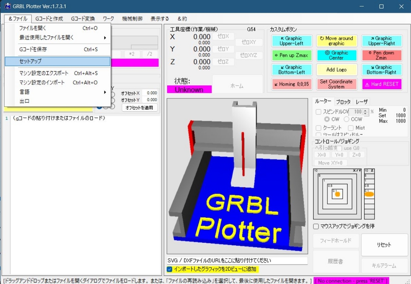Expand the 言語 language submenu
Viewport: 411px width, 284px height.
58,92
